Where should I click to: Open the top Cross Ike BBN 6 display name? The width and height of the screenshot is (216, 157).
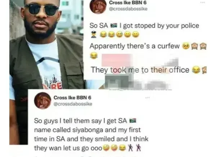coord(128,3)
